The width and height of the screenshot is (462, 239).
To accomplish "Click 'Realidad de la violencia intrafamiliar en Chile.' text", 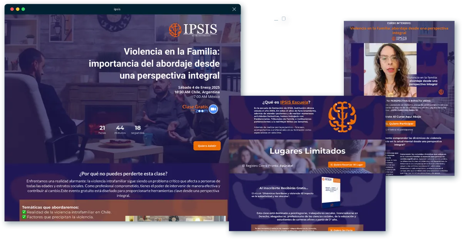I will (x=69, y=212).
